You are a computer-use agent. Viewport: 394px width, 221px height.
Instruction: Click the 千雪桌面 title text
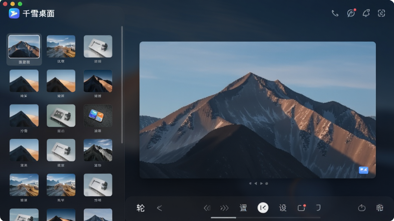[x=38, y=13]
